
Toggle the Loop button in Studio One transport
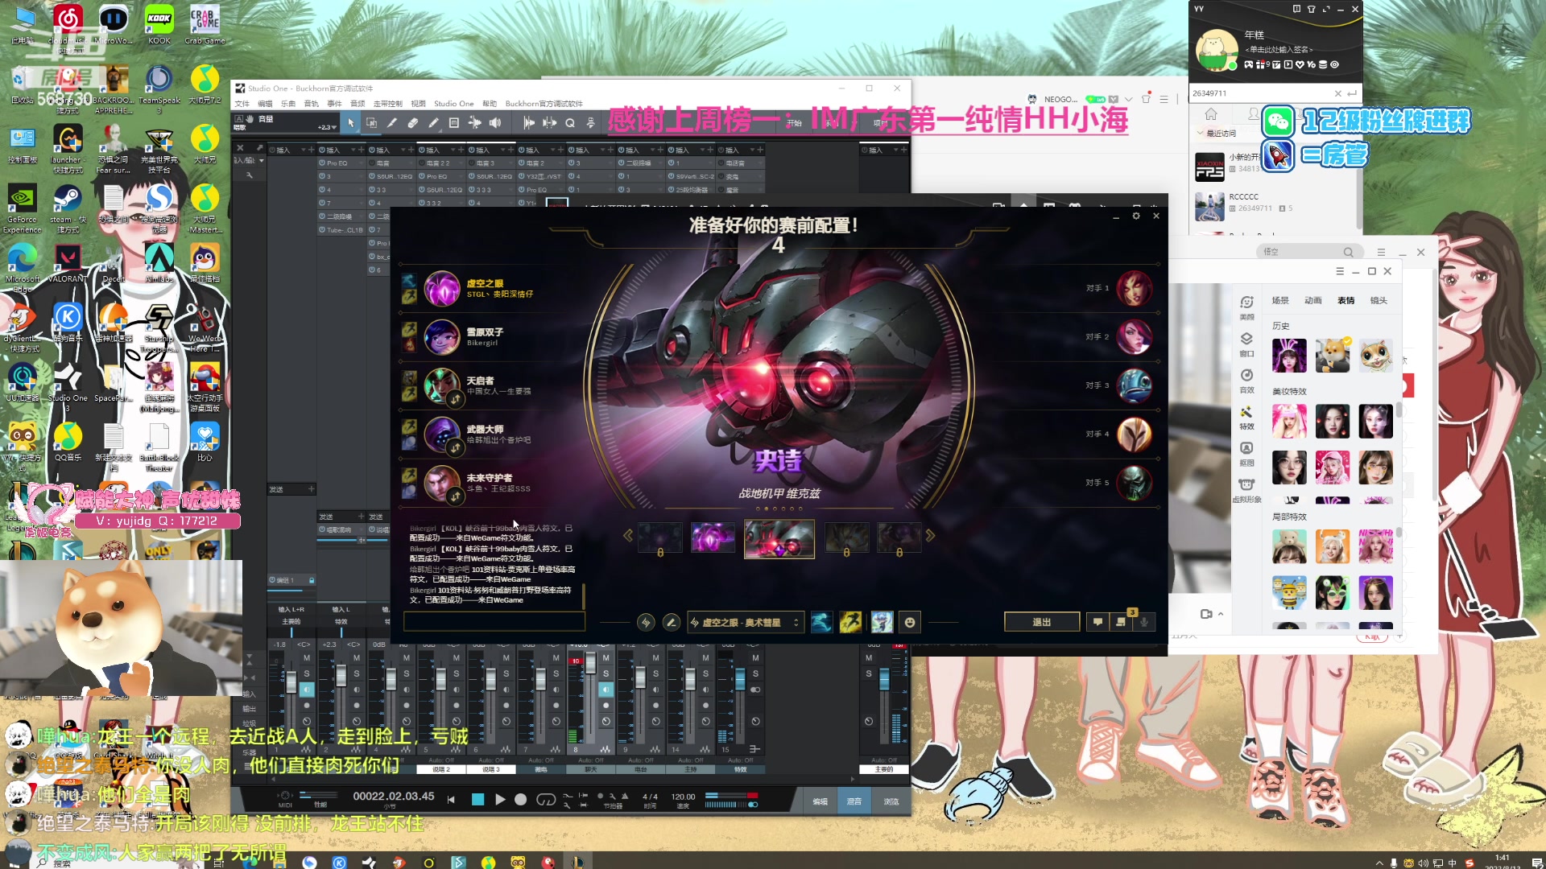[x=546, y=799]
